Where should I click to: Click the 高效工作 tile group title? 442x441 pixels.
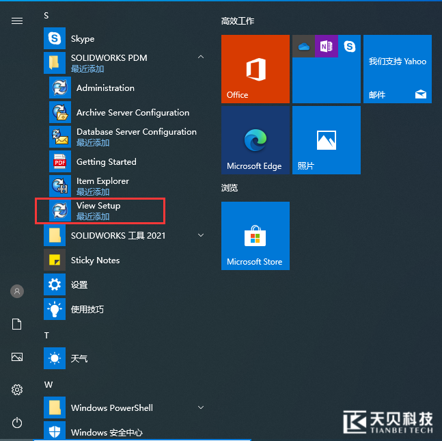point(238,21)
